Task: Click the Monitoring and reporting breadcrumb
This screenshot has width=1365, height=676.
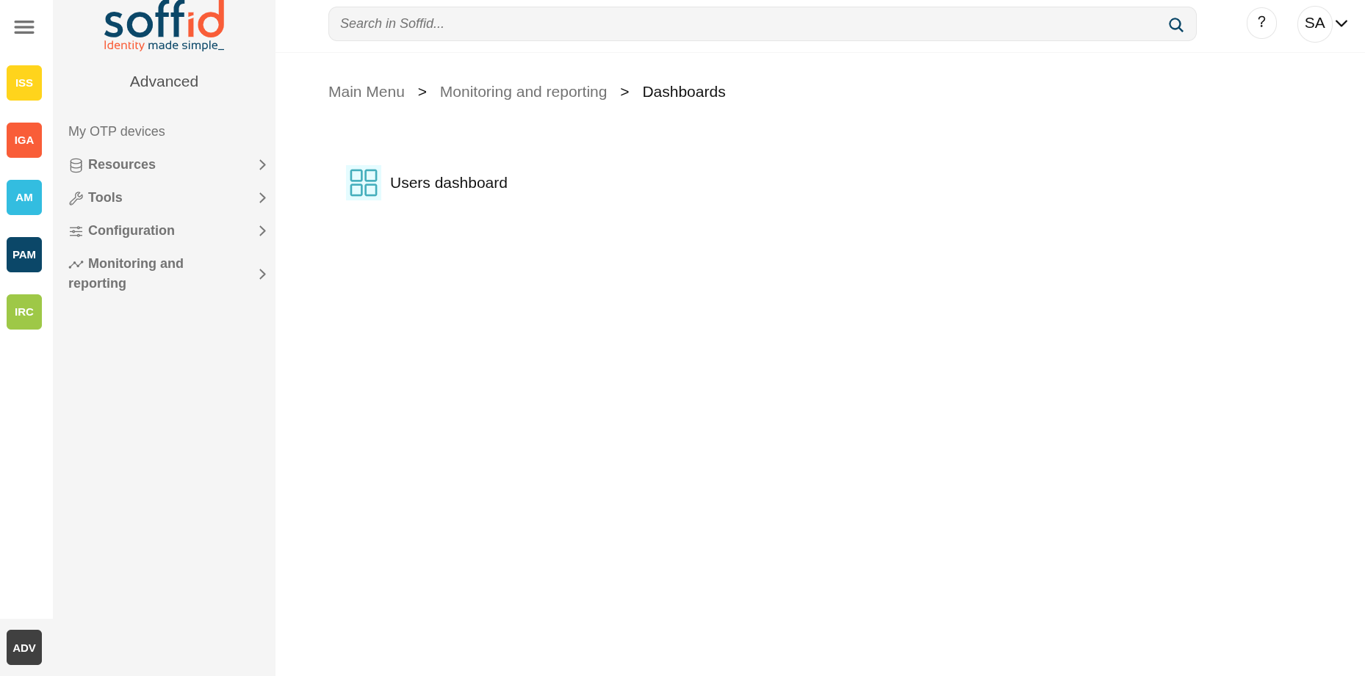Action: pos(523,92)
